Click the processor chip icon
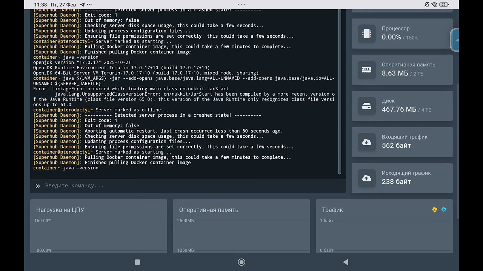Viewport: 483px width, 271px height. (366, 33)
